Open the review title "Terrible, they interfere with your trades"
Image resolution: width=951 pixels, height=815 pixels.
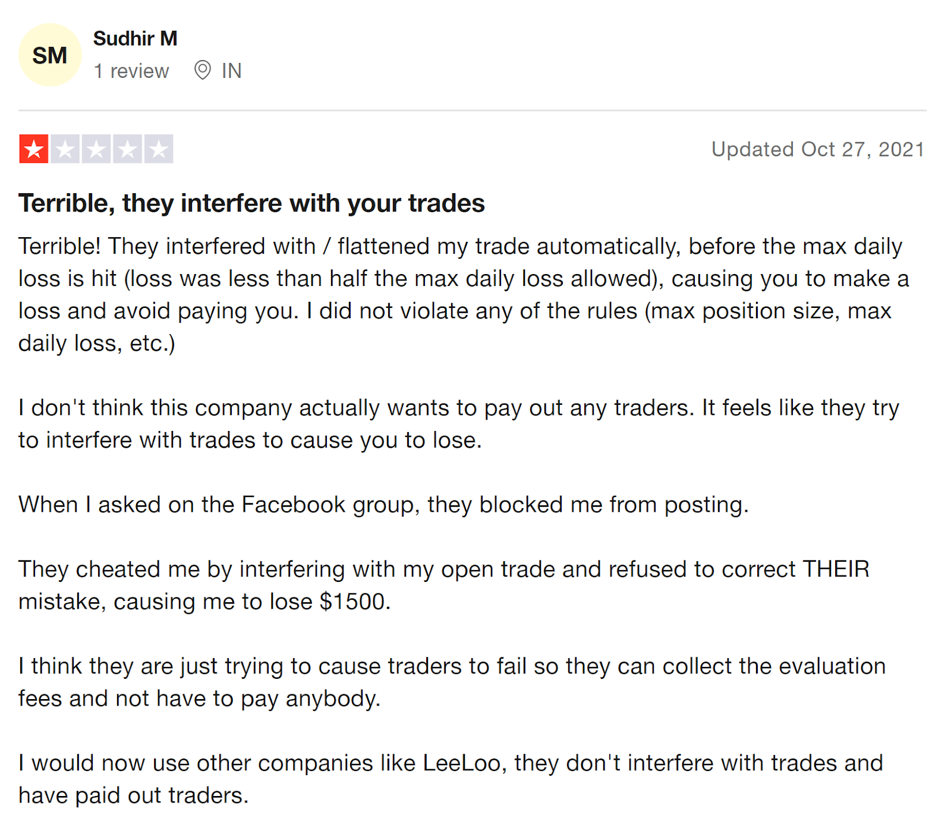251,203
